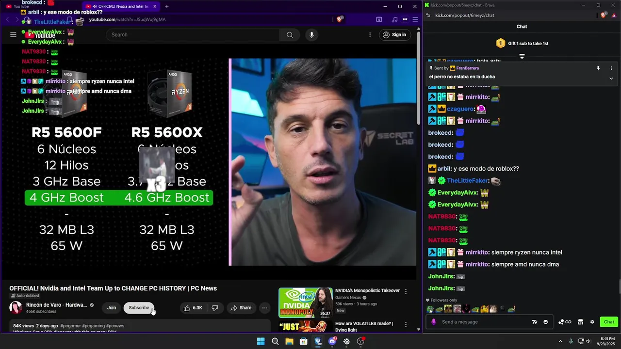
Task: Click Brave Shields icon in Kick chat window
Action: [604, 15]
